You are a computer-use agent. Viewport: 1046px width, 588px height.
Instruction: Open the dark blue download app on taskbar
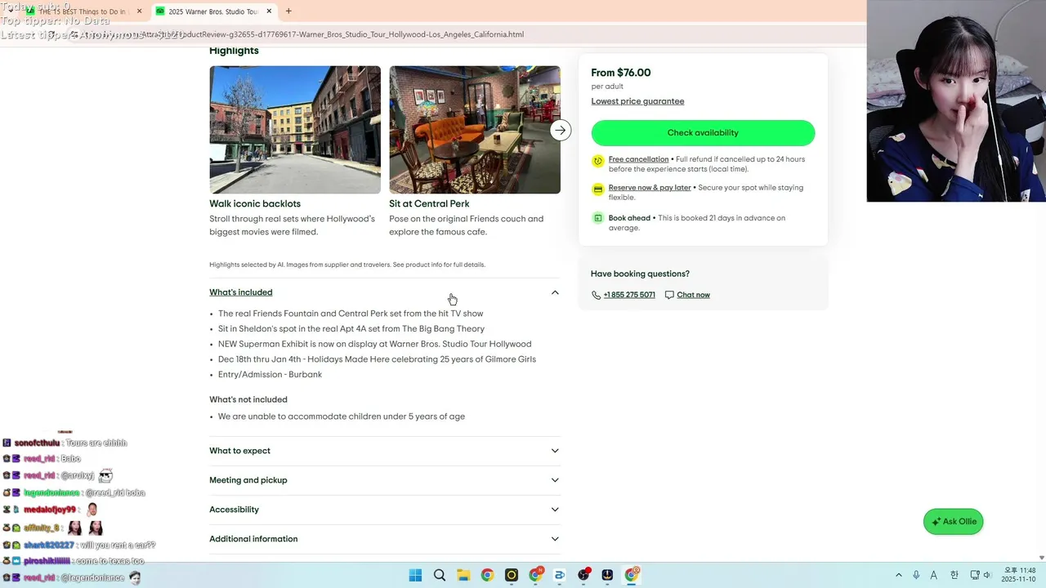[x=607, y=575]
